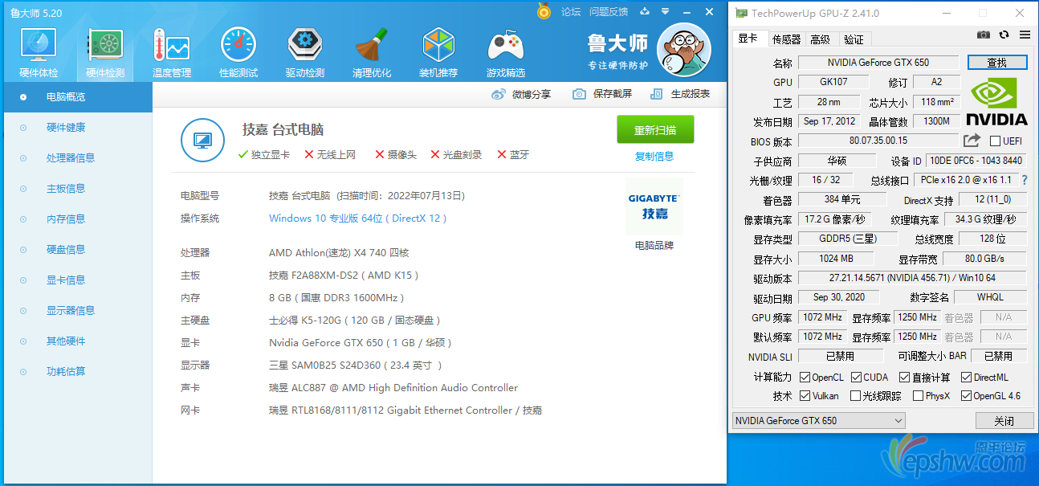This screenshot has height=486, width=1039.
Task: Click the processor text AMD Athlon X4 740
Action: tap(339, 252)
